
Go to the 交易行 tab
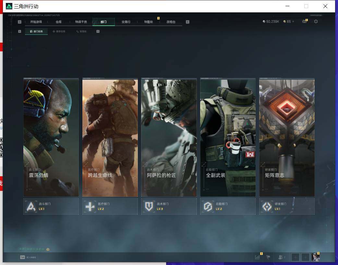click(126, 22)
